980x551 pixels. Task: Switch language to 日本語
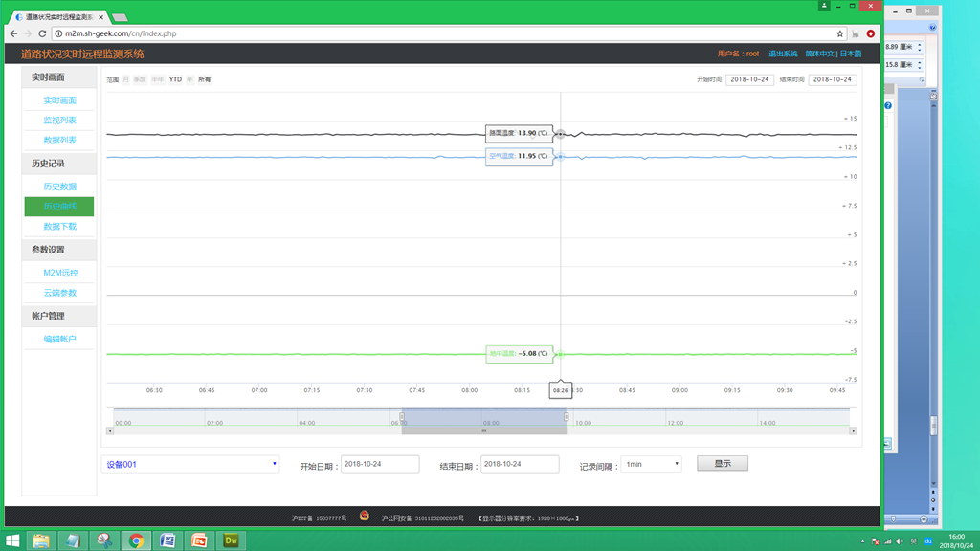(x=851, y=54)
